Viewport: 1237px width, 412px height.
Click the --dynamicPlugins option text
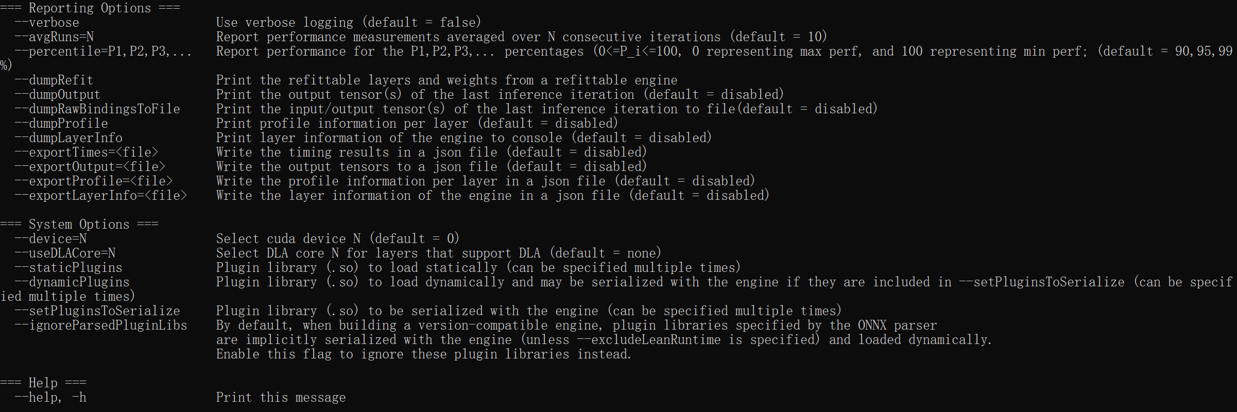pos(72,282)
